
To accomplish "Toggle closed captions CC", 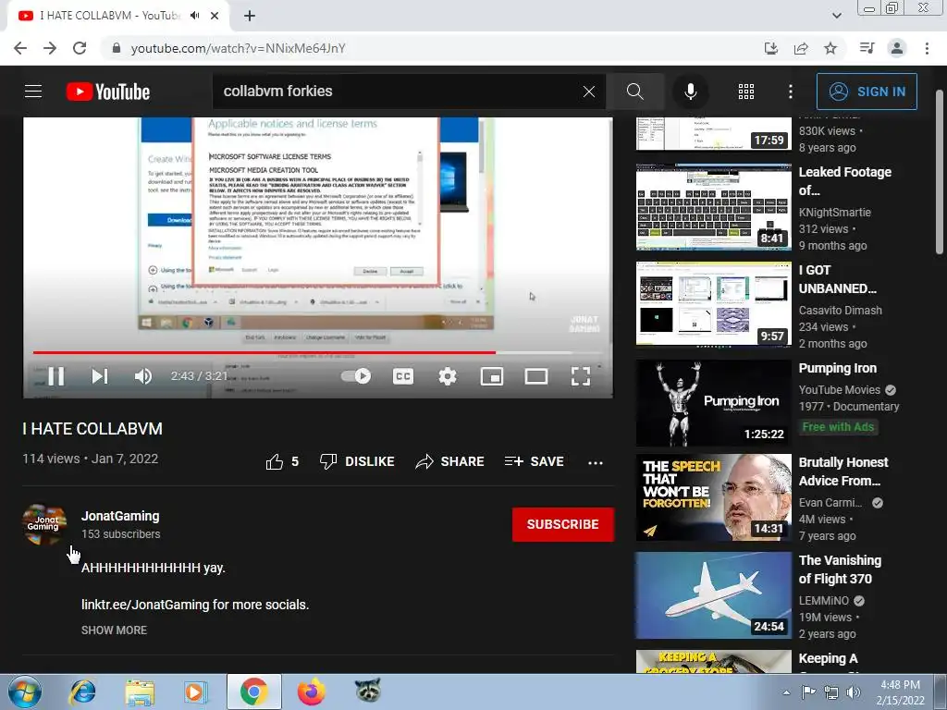I will tap(403, 376).
